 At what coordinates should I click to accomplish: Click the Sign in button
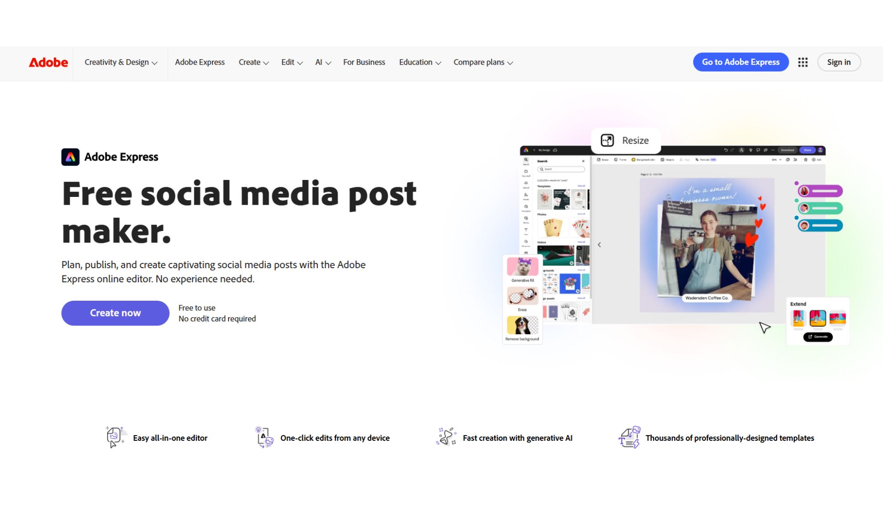click(x=839, y=62)
